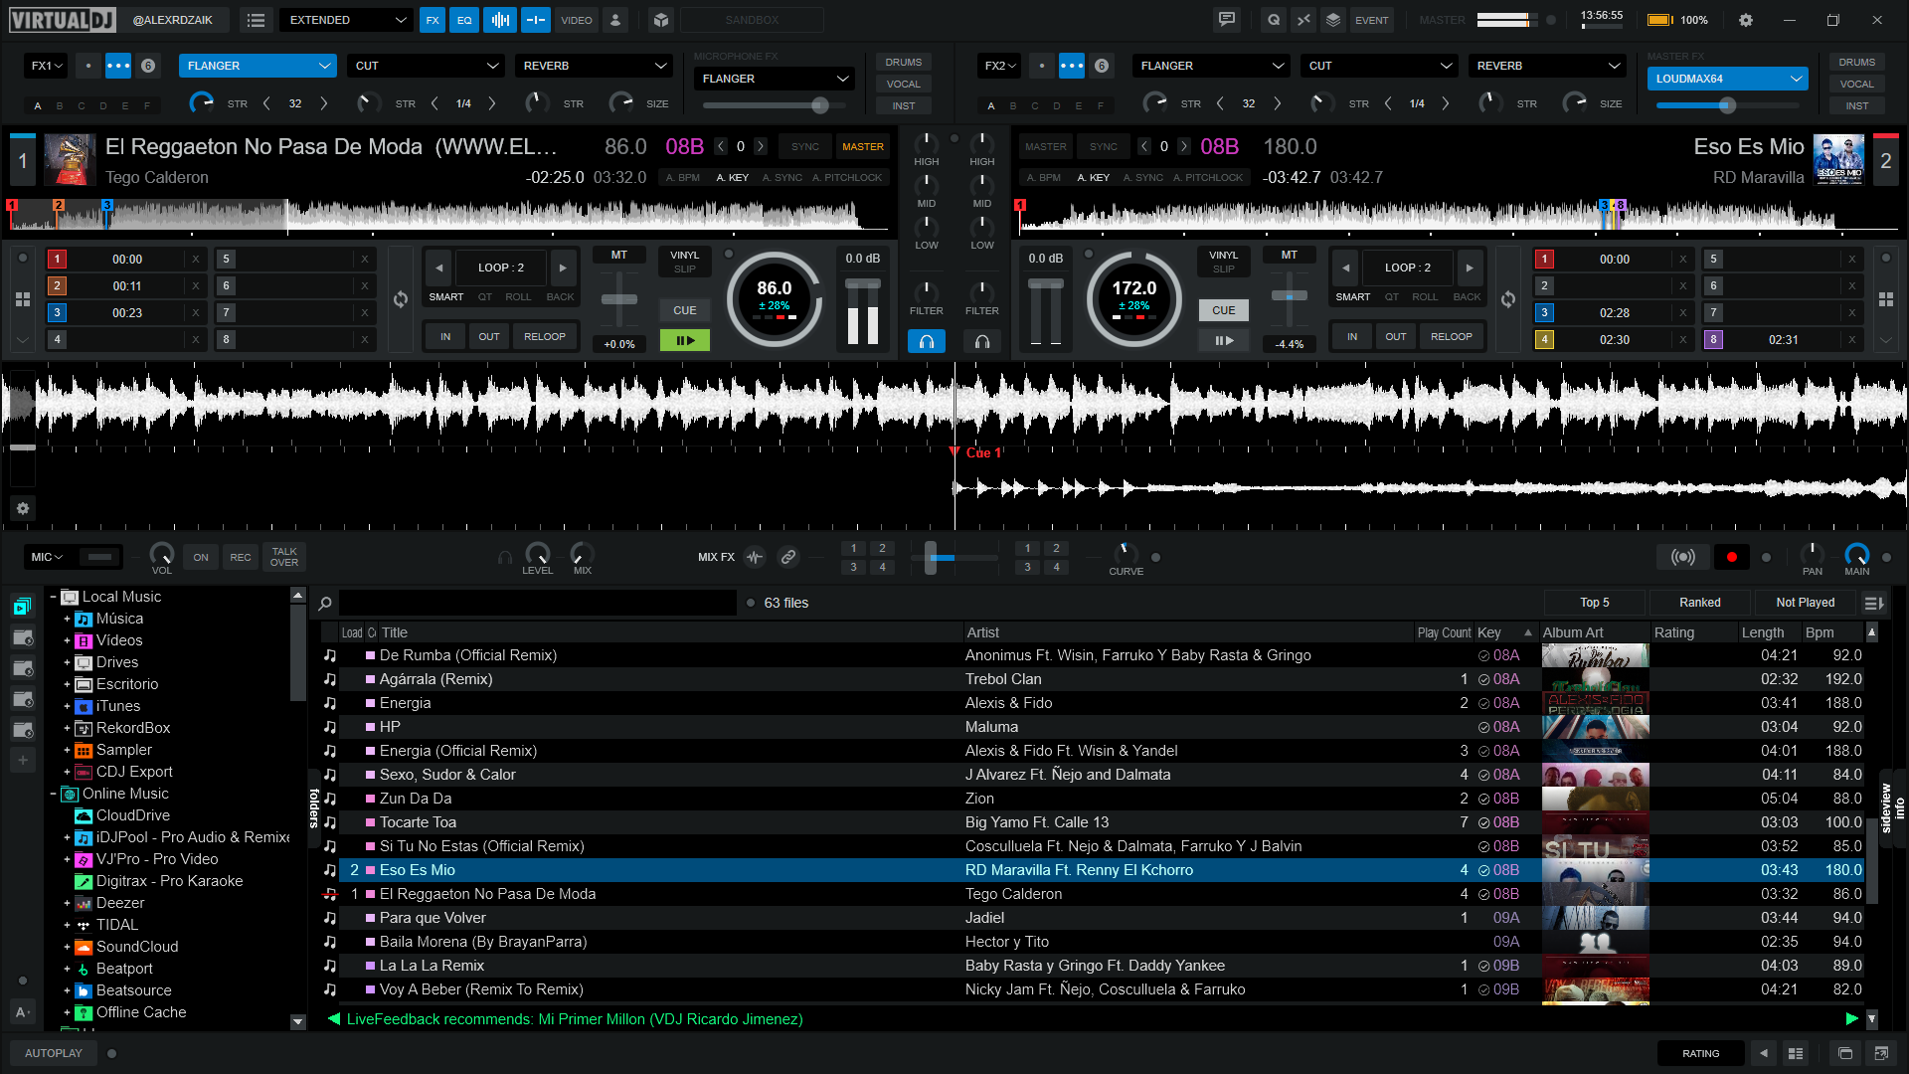Viewport: 1909px width, 1074px height.
Task: Open the VIDEO panel
Action: 576,20
